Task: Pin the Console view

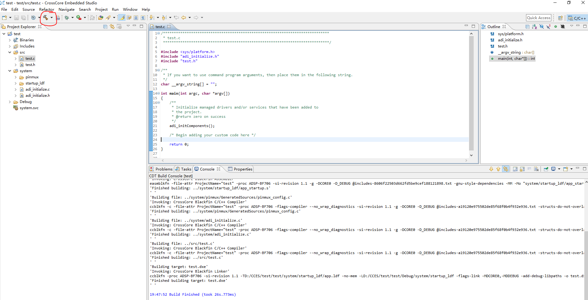Action: tap(546, 169)
